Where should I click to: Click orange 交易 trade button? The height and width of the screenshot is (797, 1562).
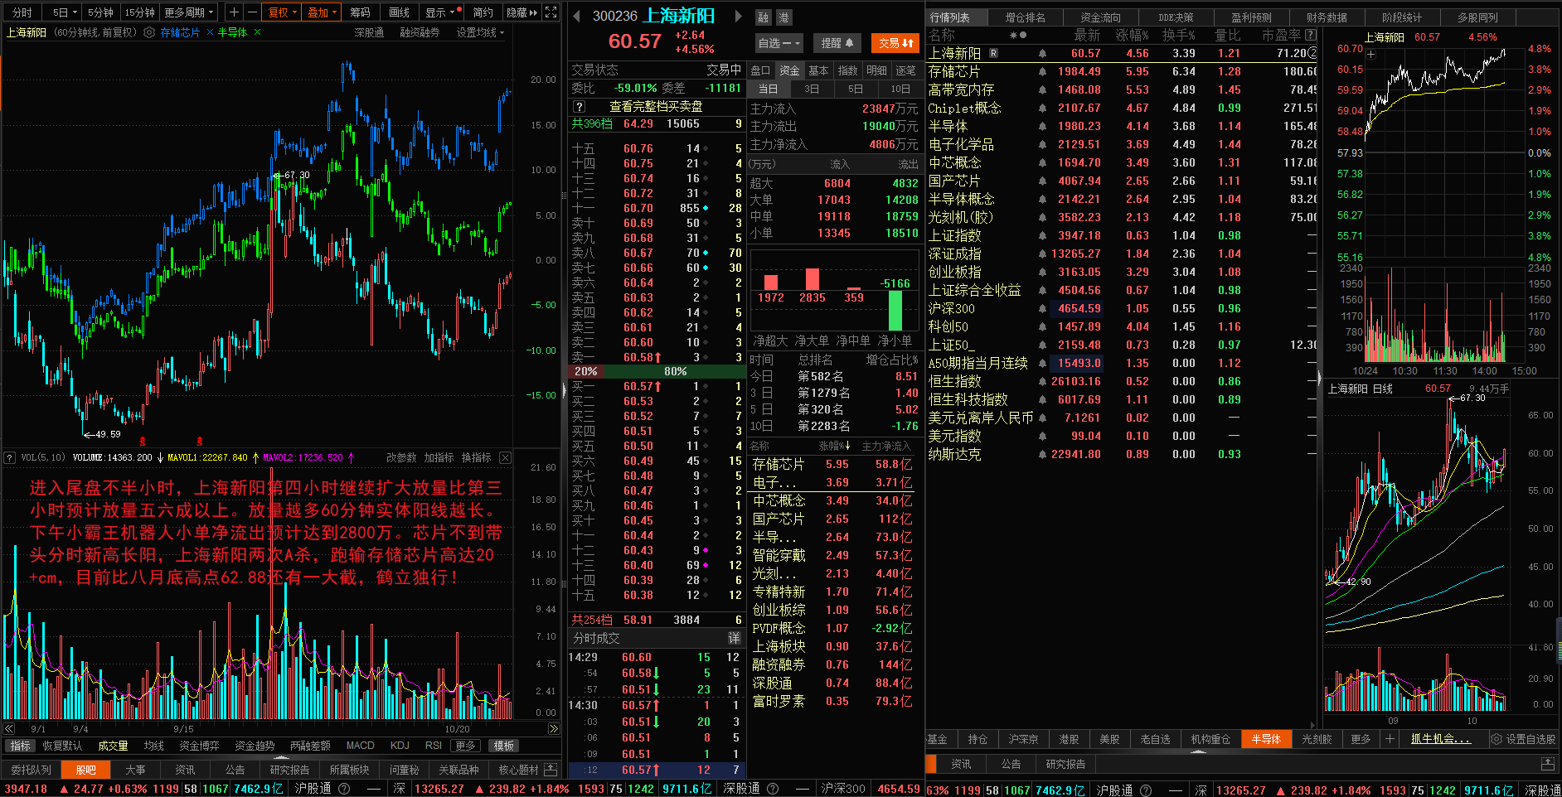click(x=896, y=43)
